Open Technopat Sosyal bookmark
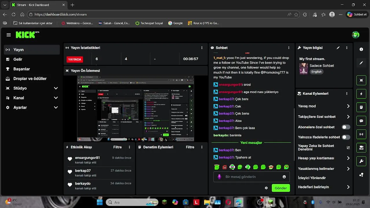Screen dimensions: 370x208 click(149, 23)
